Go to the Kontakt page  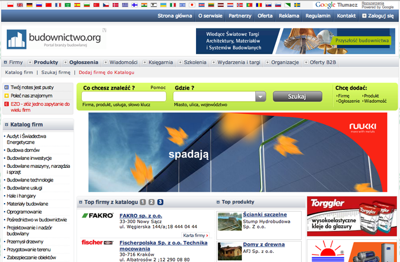point(346,16)
